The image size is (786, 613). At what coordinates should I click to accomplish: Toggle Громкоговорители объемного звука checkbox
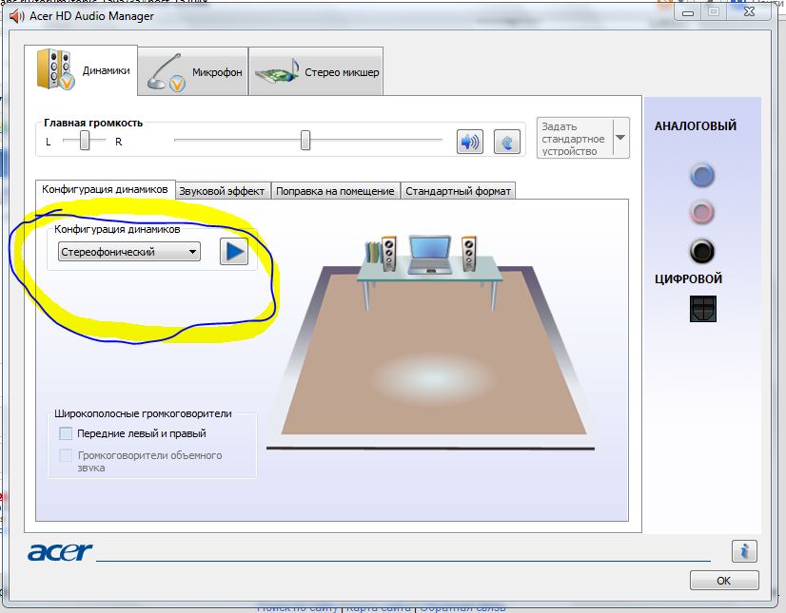pos(66,456)
